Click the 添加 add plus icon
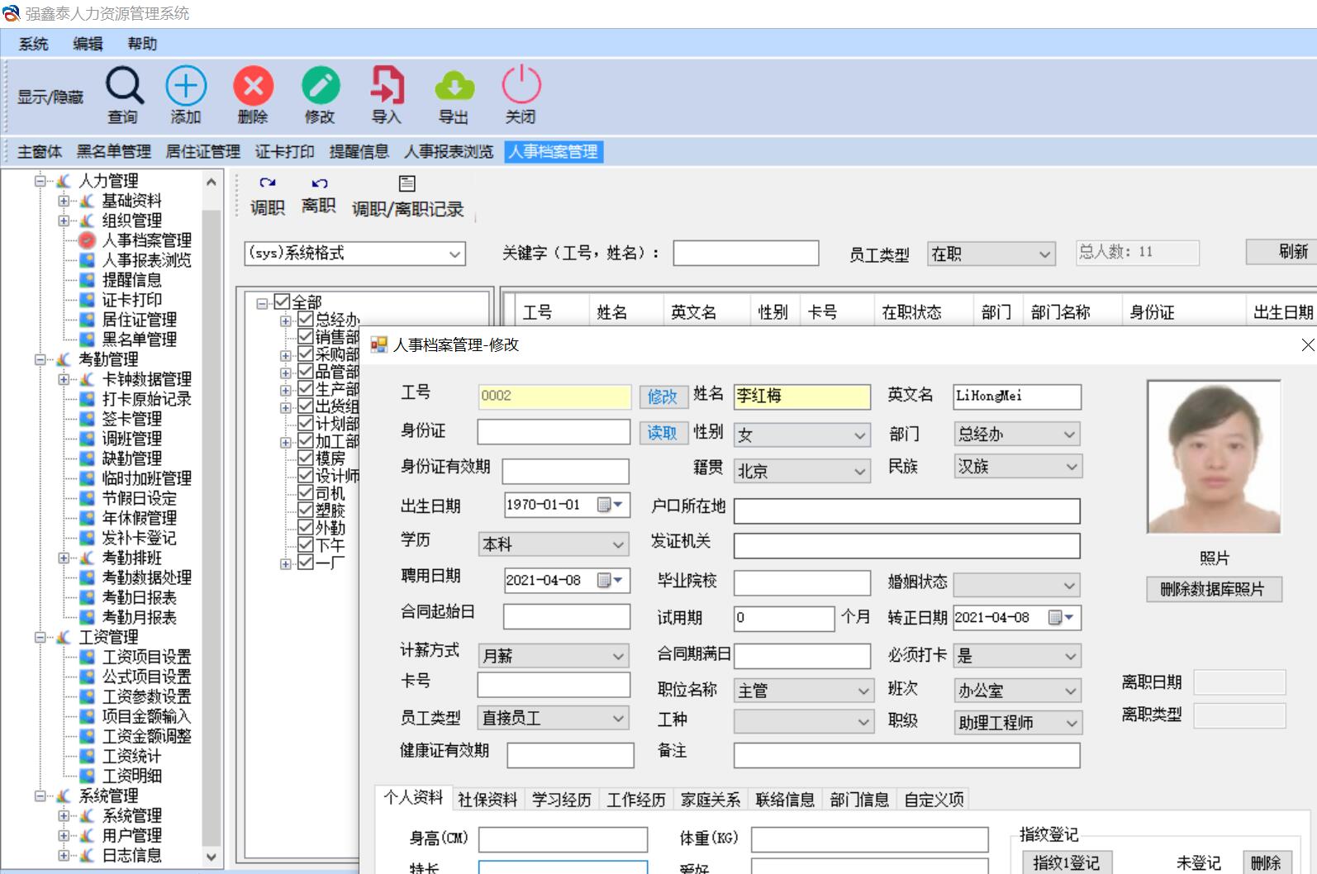The image size is (1317, 874). 186,86
